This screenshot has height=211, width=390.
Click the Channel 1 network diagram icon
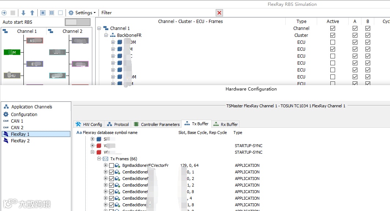(x=5, y=31)
